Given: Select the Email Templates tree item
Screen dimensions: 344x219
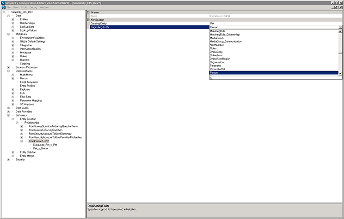Looking at the screenshot, I should pyautogui.click(x=29, y=82).
